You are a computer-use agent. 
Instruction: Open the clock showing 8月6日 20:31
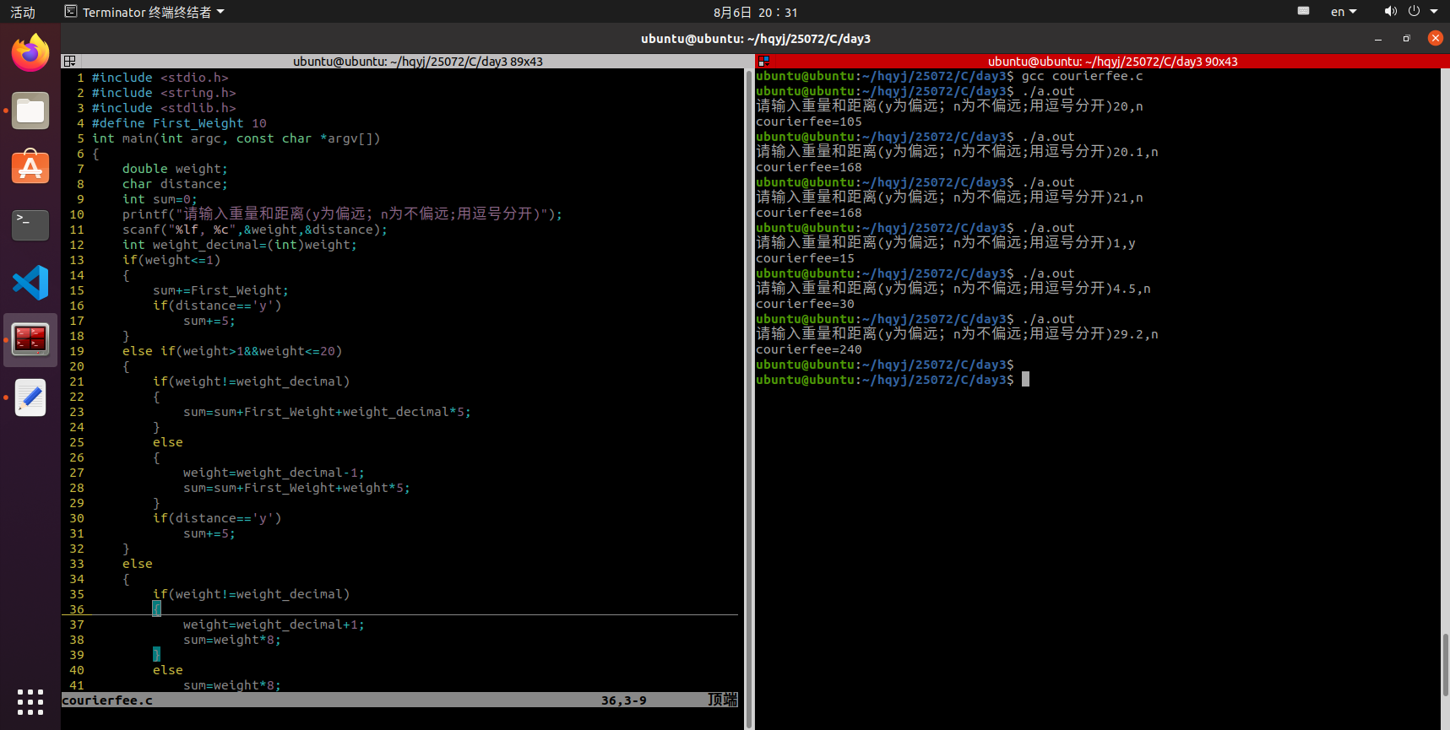755,12
